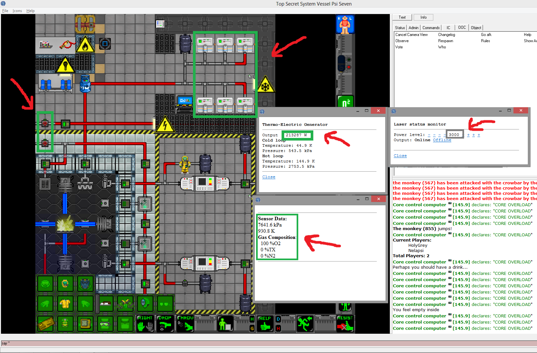This screenshot has height=353, width=537.
Task: Select the HELP intent icon
Action: pyautogui.click(x=265, y=323)
